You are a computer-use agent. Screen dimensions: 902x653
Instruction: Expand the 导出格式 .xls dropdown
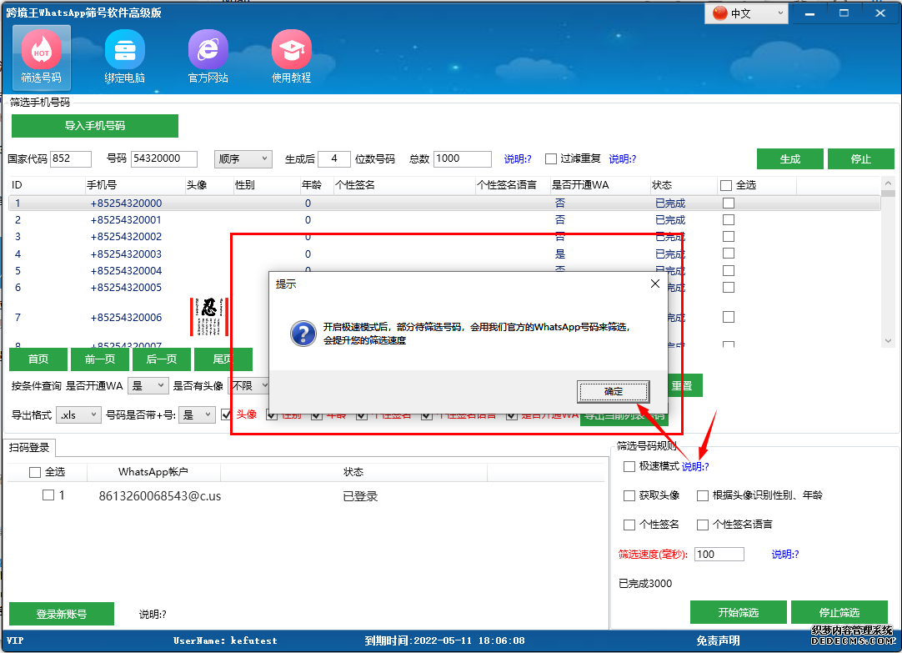(x=79, y=414)
